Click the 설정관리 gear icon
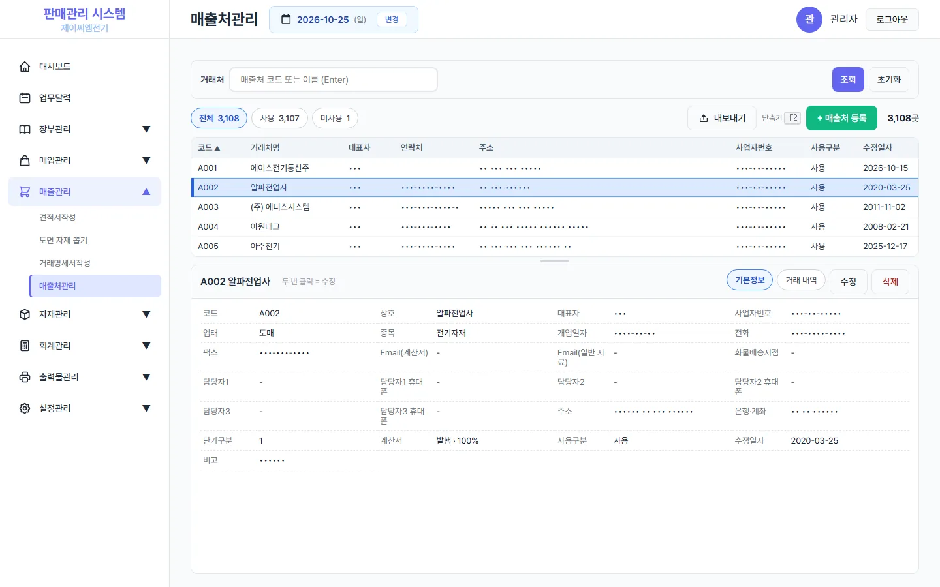The height and width of the screenshot is (587, 940). click(25, 408)
